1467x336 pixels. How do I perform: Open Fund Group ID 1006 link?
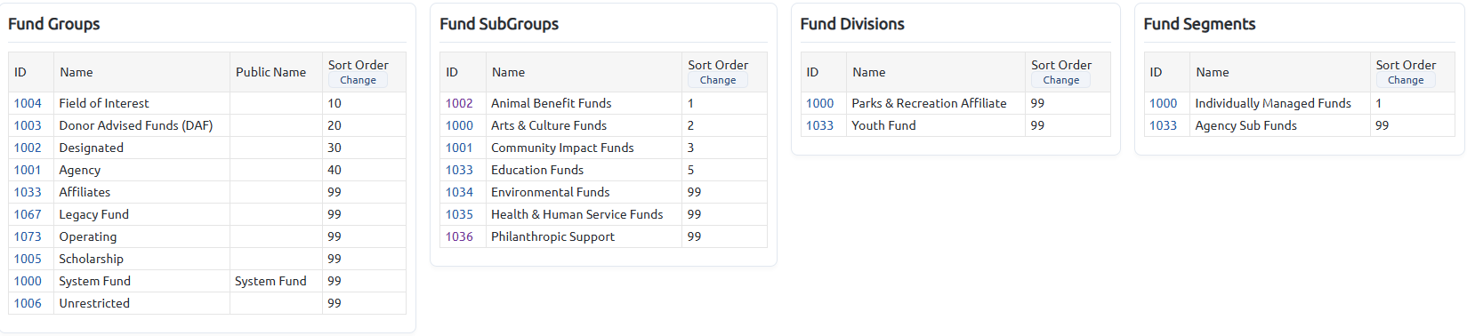click(x=28, y=303)
